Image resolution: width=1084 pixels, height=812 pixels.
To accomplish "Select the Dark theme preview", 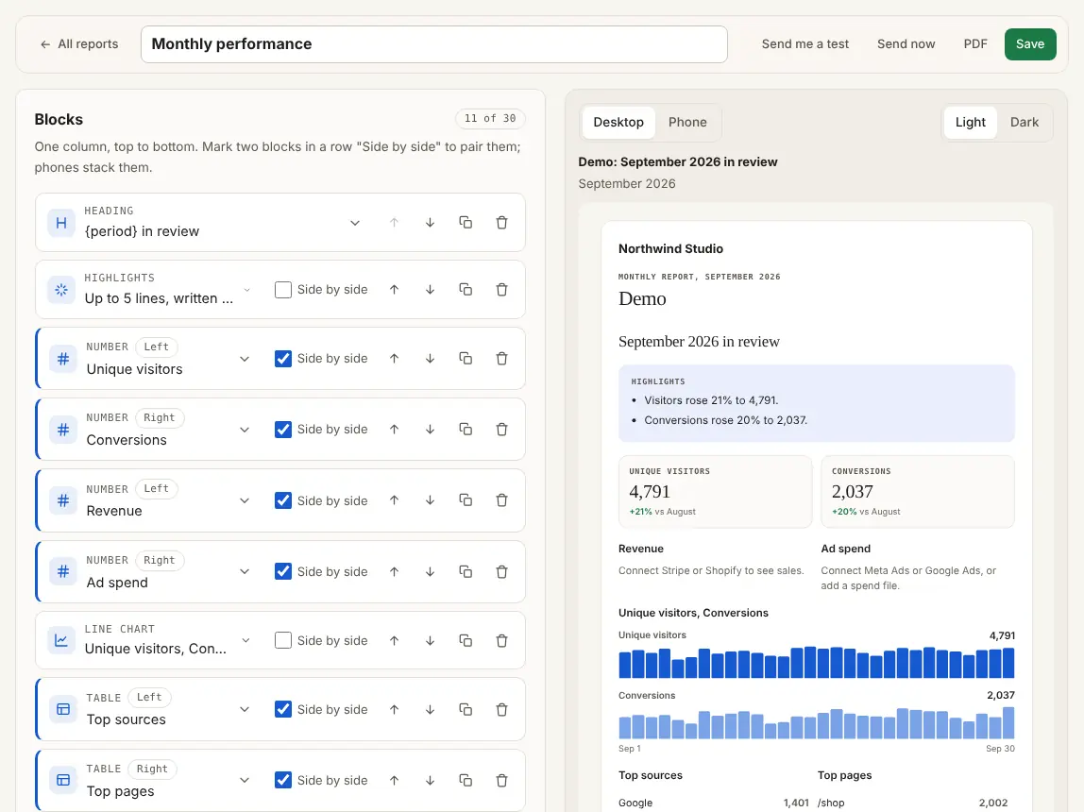I will click(x=1024, y=123).
